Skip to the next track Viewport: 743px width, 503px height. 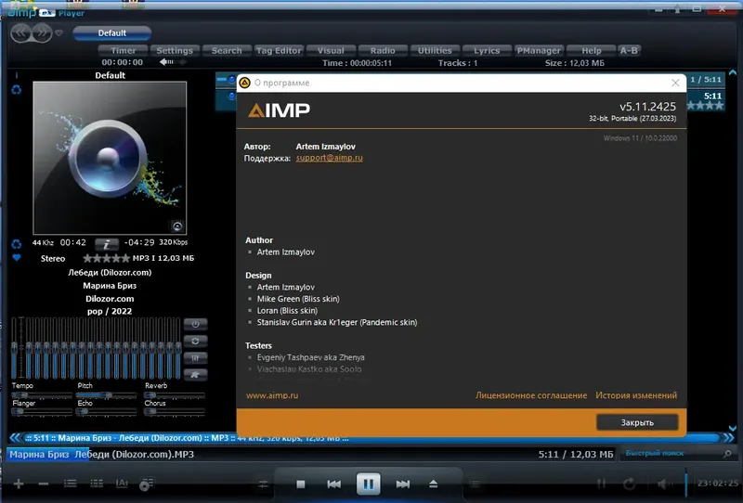point(403,484)
